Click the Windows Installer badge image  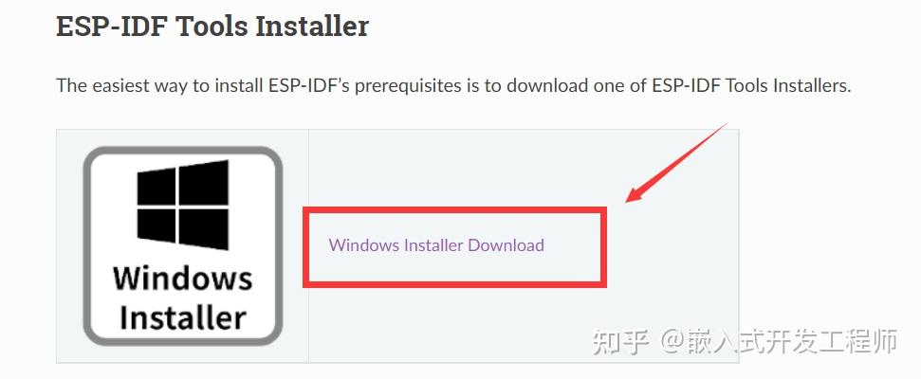(x=183, y=245)
